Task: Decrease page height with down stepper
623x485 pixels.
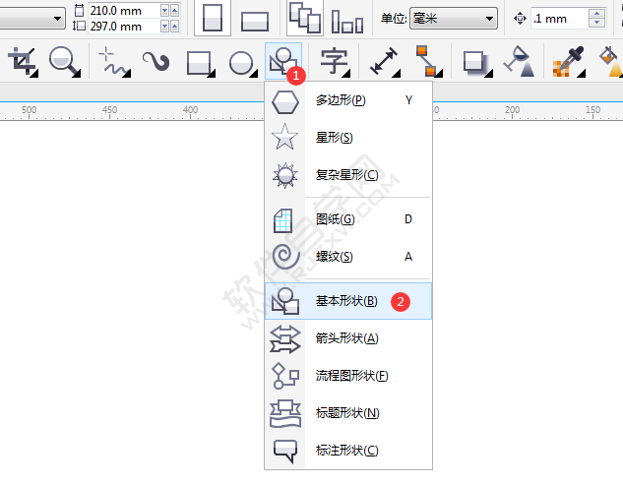Action: (165, 27)
